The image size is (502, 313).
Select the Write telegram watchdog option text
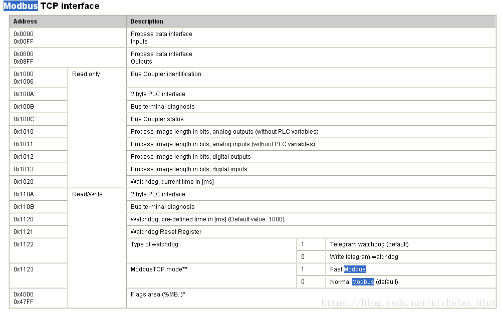(x=364, y=257)
